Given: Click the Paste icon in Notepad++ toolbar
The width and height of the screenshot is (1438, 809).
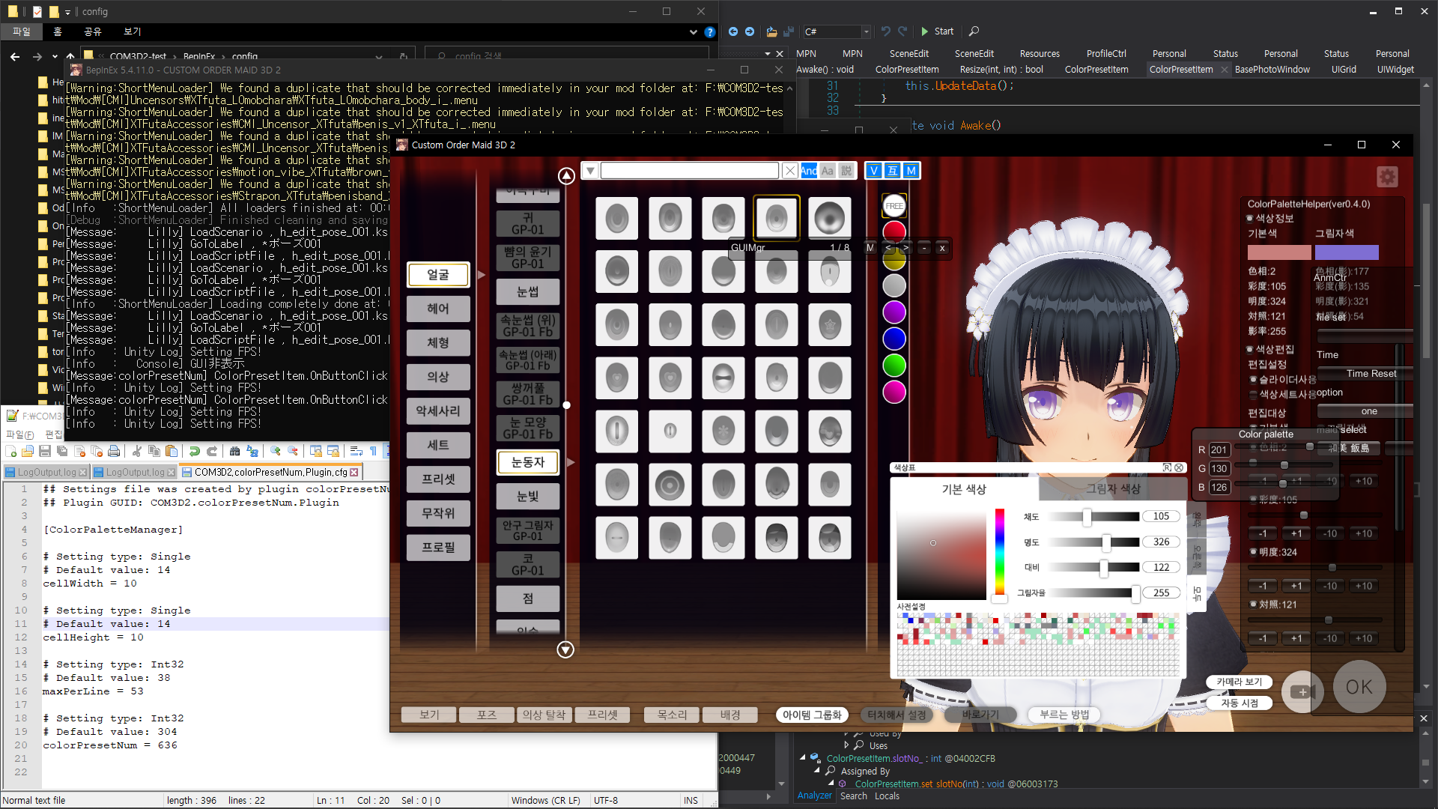Looking at the screenshot, I should 172,451.
